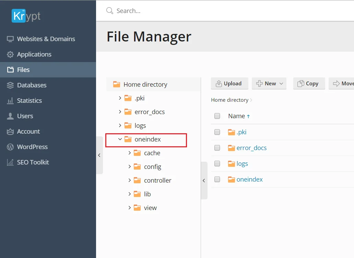The height and width of the screenshot is (258, 354).
Task: Open the Databases section
Action: (x=48, y=85)
